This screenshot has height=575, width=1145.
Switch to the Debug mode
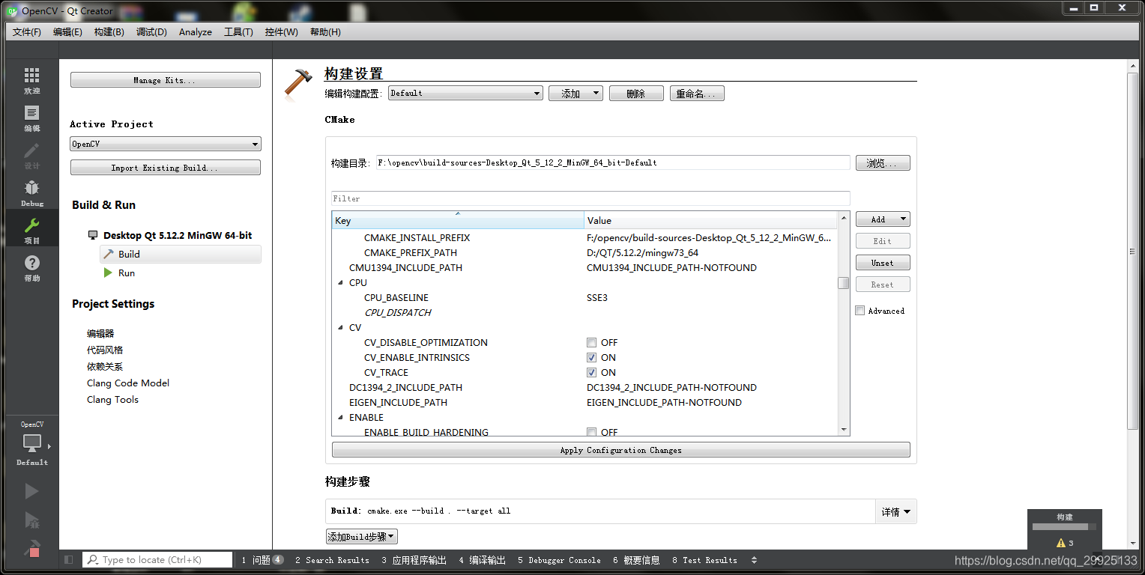(x=31, y=192)
